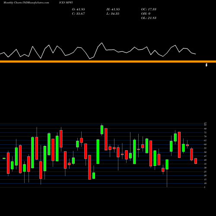Click the price axis label '75'
Image resolution: width=216 pixels, height=216 pixels.
coord(205,133)
